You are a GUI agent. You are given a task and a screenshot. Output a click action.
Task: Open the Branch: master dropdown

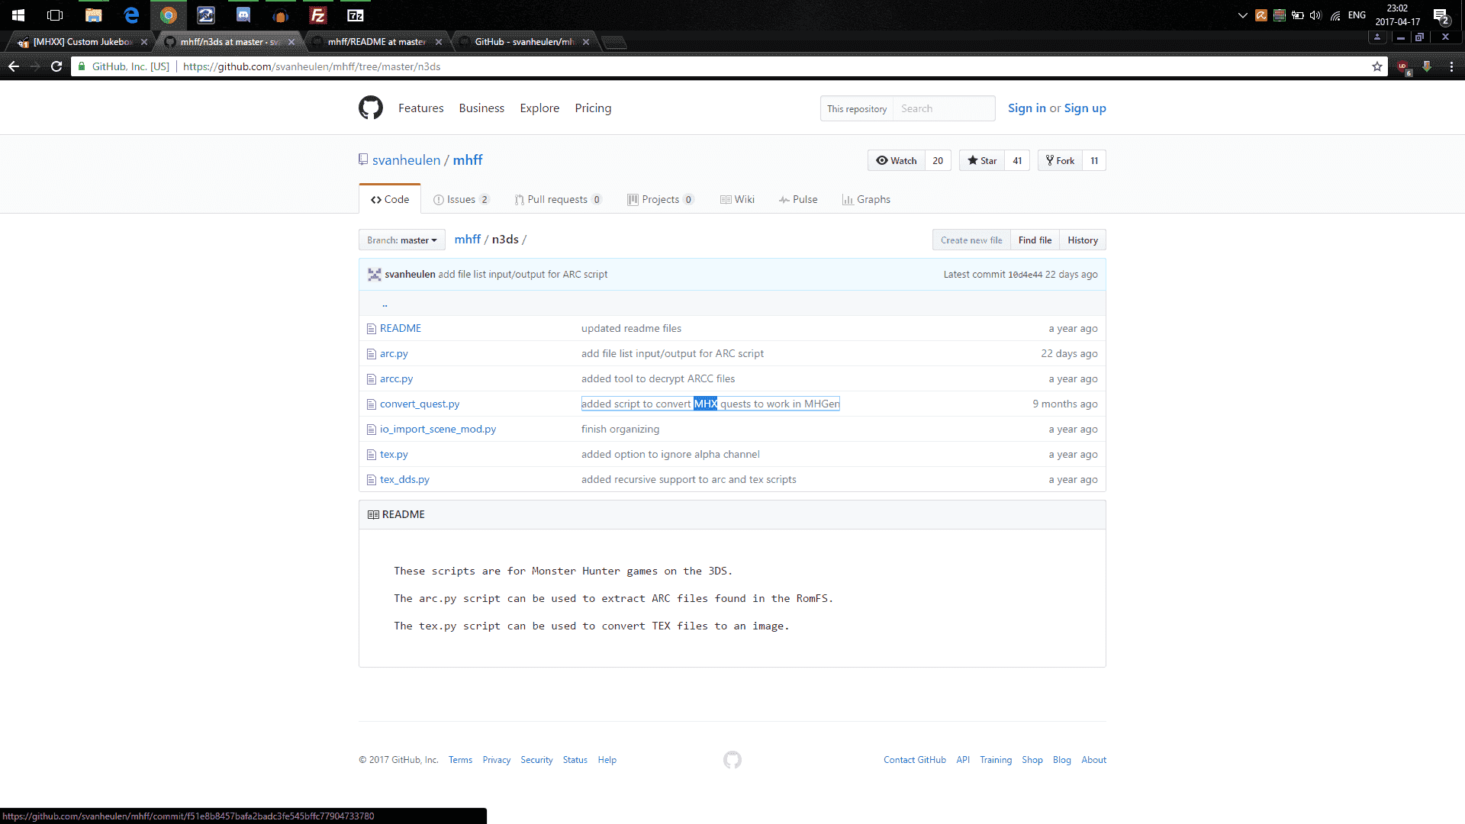point(401,240)
